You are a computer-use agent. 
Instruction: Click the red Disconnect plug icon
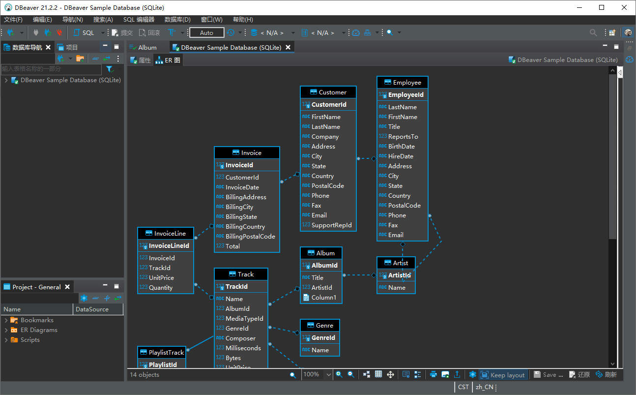[x=59, y=32]
